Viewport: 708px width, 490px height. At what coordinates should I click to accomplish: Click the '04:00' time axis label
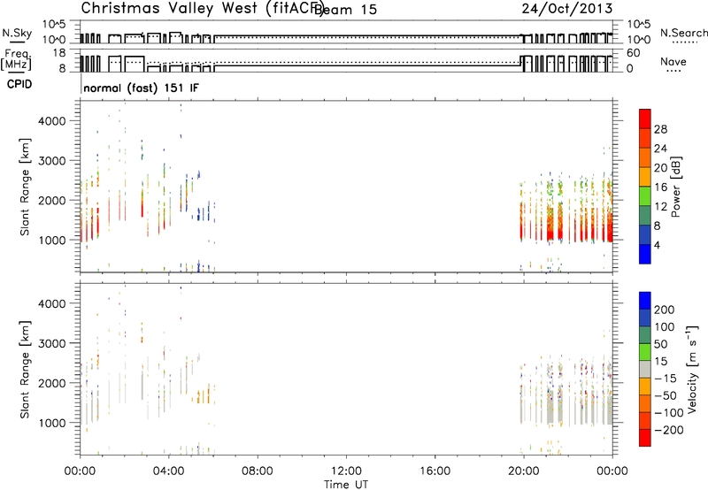pyautogui.click(x=169, y=471)
